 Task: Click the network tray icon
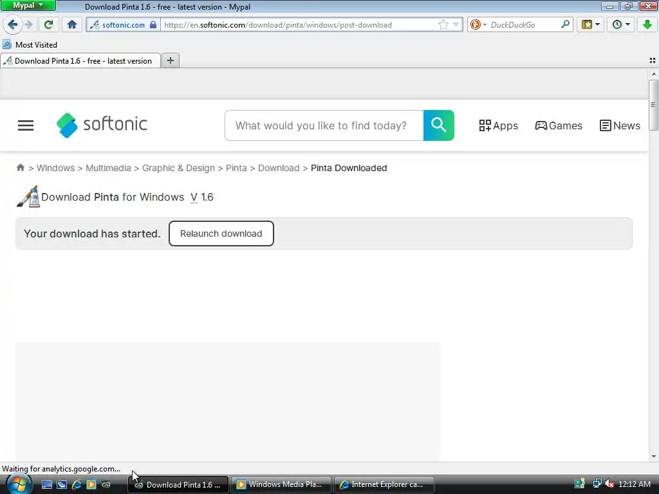(x=597, y=484)
